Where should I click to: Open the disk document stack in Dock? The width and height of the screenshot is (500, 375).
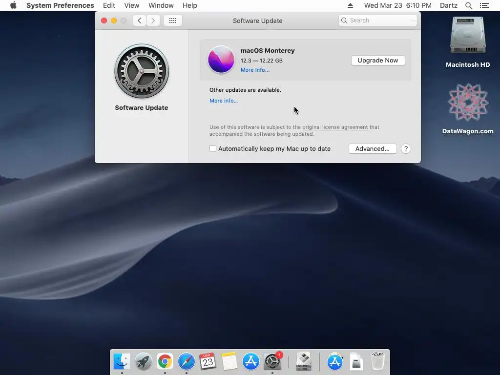coord(356,361)
